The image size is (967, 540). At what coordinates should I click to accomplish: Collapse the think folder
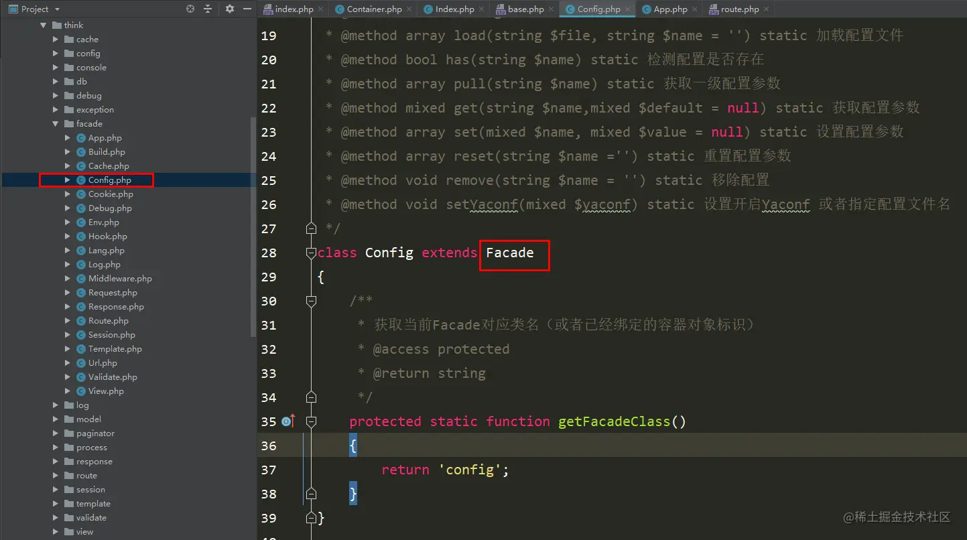44,25
